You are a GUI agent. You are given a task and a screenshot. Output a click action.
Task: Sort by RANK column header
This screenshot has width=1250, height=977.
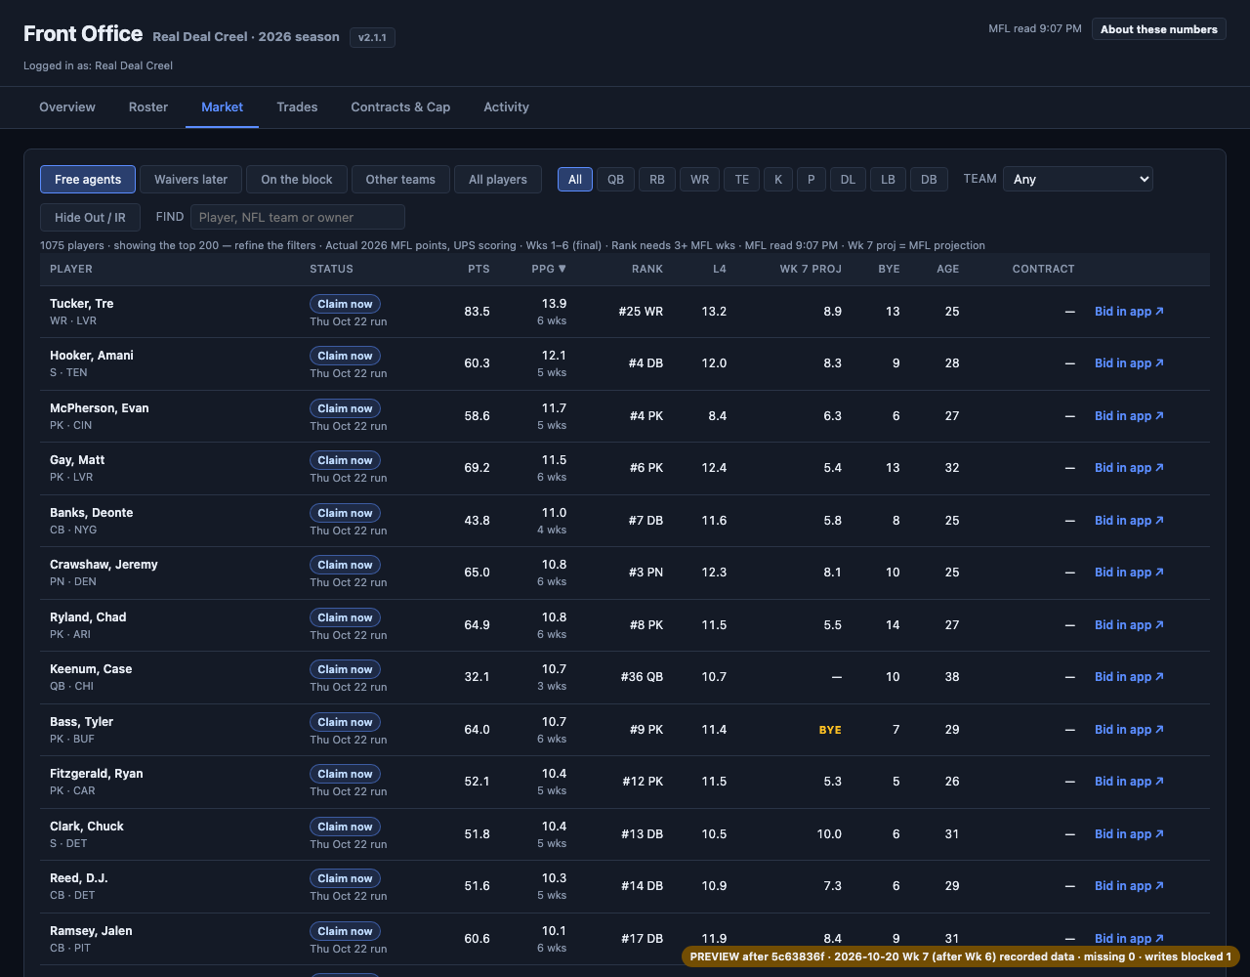[647, 269]
